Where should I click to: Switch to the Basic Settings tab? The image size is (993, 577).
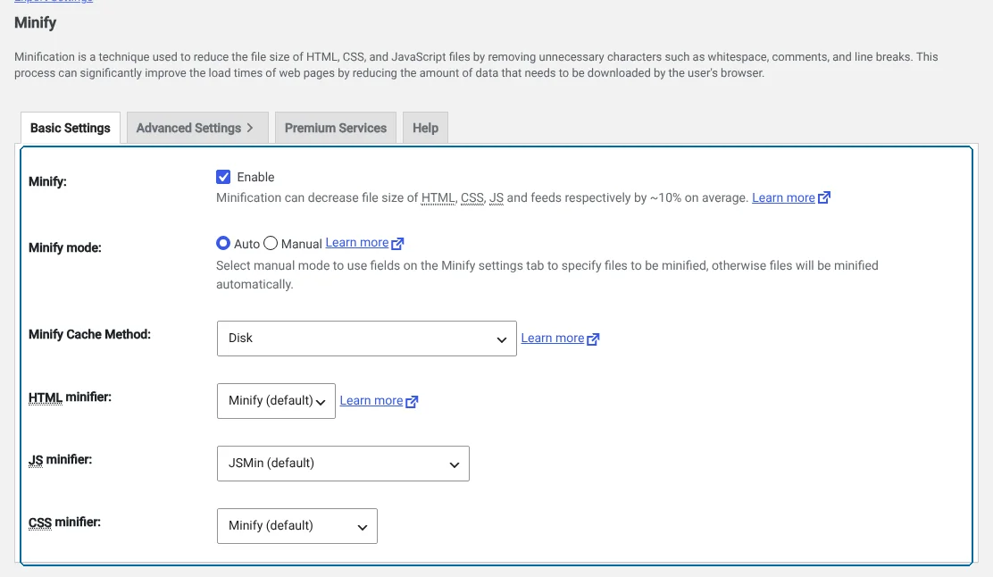click(71, 128)
